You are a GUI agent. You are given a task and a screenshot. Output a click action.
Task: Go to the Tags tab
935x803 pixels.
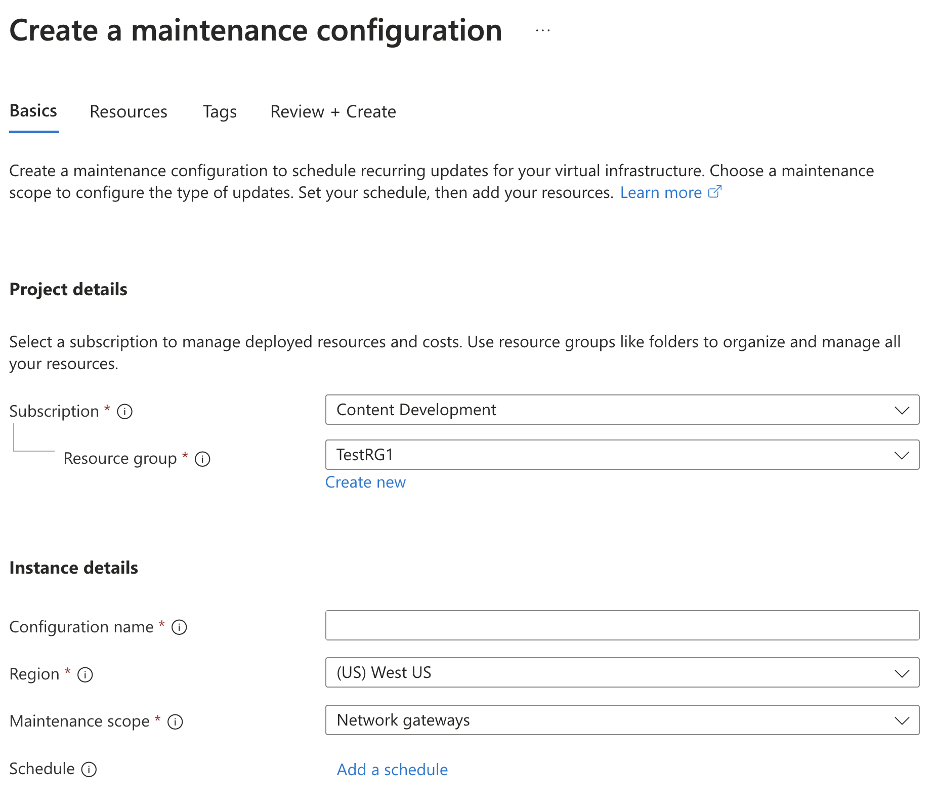point(220,111)
